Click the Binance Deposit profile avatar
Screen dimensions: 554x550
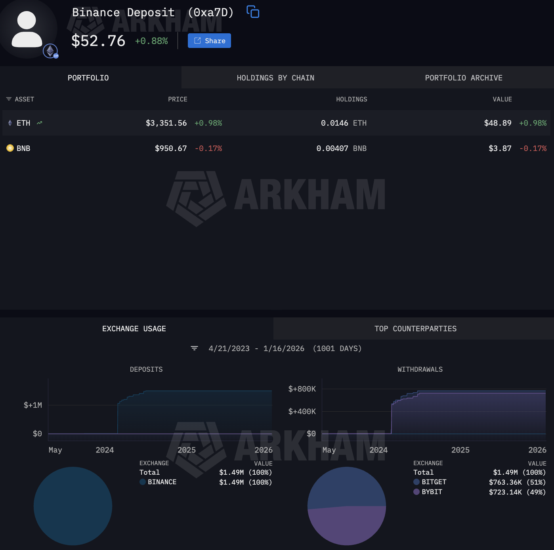[28, 28]
